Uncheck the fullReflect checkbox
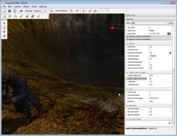 click(x=151, y=47)
